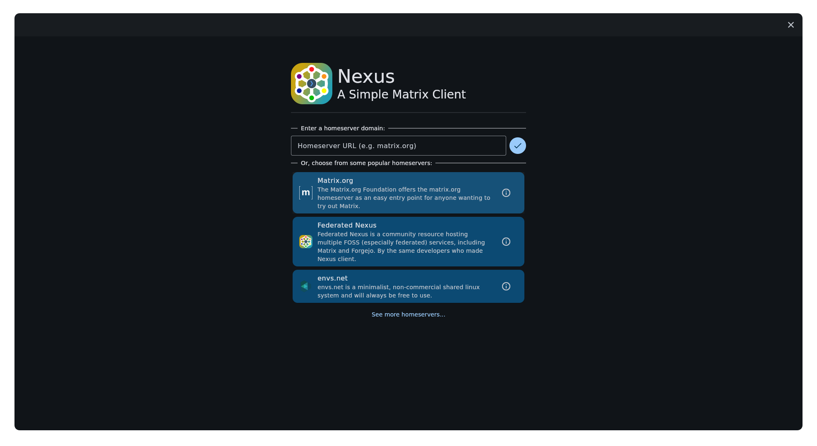This screenshot has height=446, width=817.
Task: Read more about the envs.net system
Action: tap(506, 286)
